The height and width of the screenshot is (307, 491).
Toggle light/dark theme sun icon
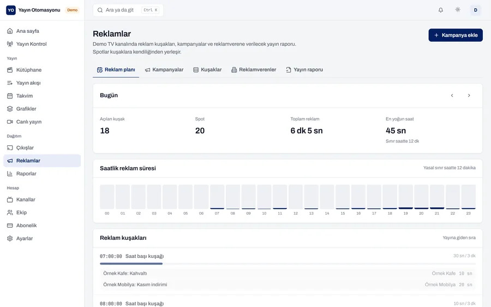458,10
